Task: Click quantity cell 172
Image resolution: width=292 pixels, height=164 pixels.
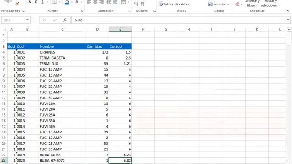Action: click(97, 52)
